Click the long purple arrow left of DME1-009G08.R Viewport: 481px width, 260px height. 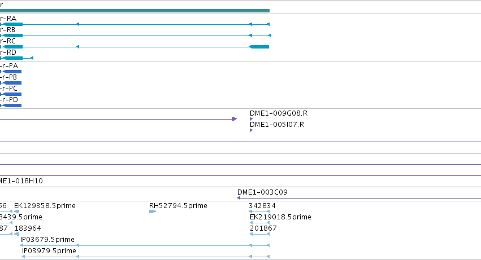tap(118, 119)
